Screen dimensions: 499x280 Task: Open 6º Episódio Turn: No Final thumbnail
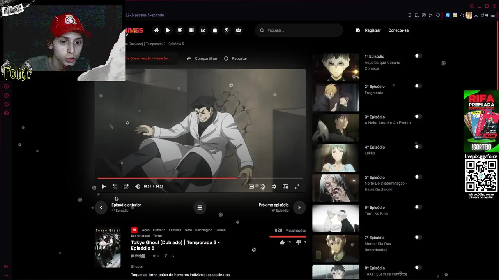(x=336, y=218)
